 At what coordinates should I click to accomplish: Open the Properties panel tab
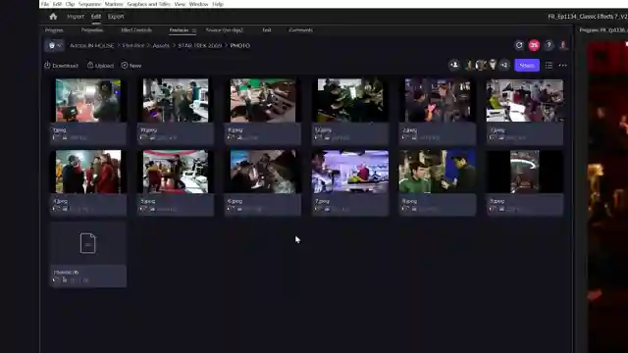[x=92, y=30]
